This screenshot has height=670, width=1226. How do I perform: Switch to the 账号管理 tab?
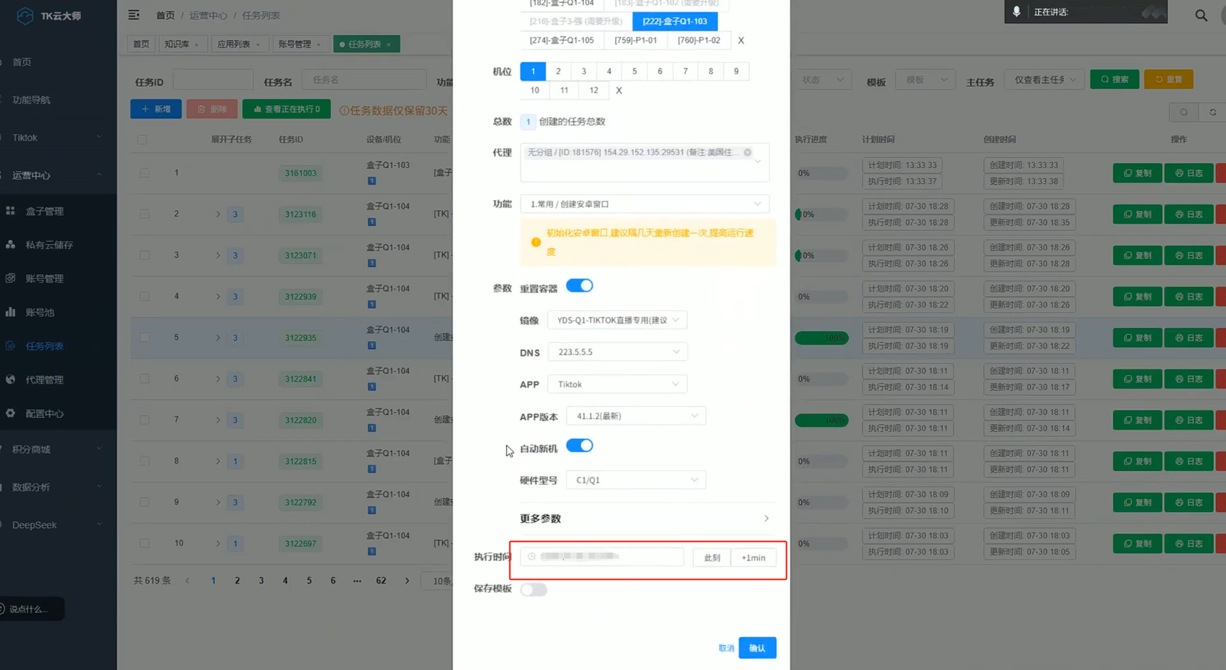tap(295, 44)
